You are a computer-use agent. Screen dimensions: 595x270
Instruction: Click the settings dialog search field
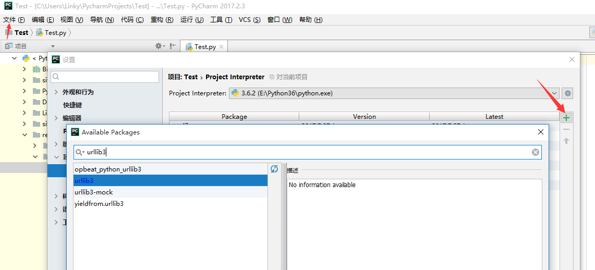pos(105,77)
